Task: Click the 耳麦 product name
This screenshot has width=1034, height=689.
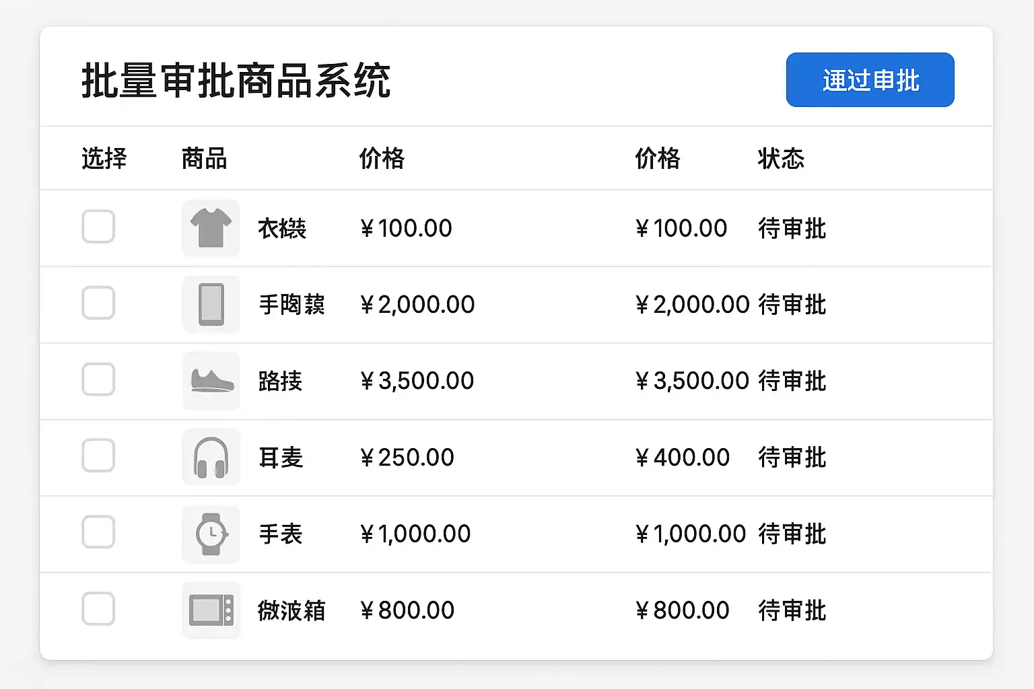Action: point(281,458)
